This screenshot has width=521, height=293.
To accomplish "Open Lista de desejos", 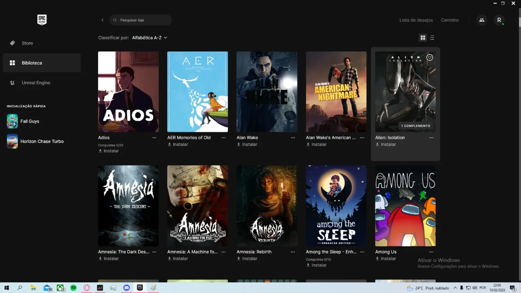I will (x=416, y=20).
